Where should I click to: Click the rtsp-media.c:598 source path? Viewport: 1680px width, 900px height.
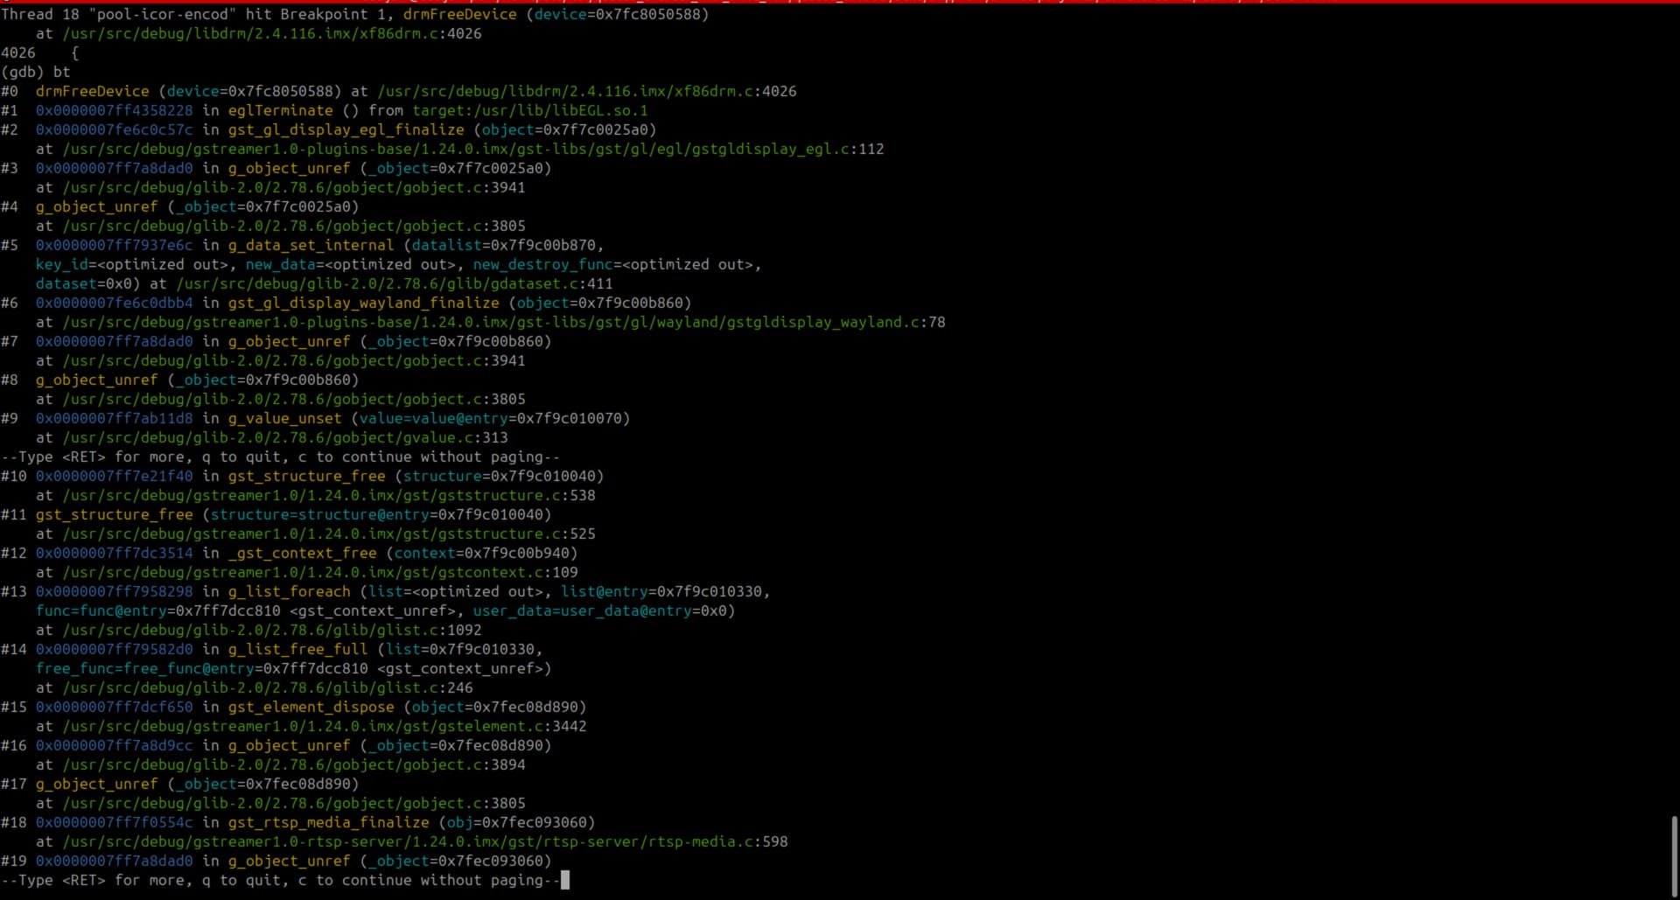pos(424,841)
